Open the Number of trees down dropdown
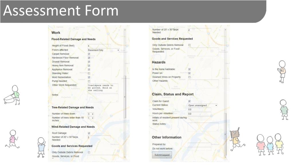293x165 pixels. point(91,114)
